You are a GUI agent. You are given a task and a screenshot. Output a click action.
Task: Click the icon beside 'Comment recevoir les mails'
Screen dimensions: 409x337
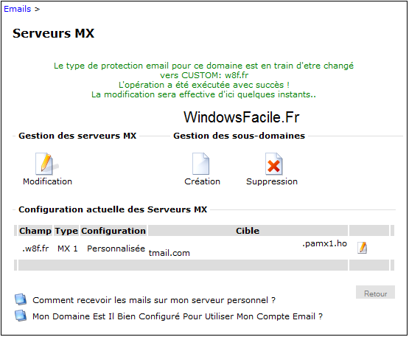21,299
